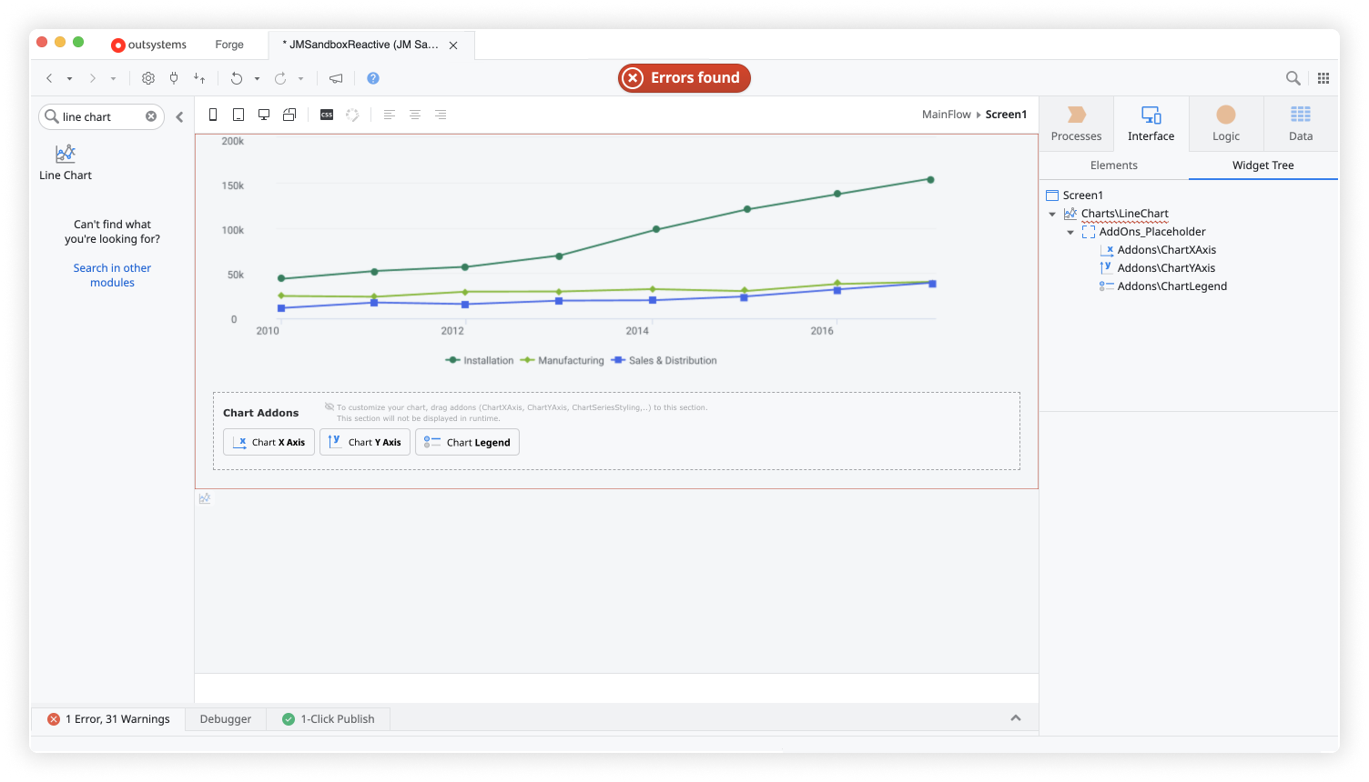
Task: Click Screen1 in the breadcrumb
Action: tap(1006, 115)
